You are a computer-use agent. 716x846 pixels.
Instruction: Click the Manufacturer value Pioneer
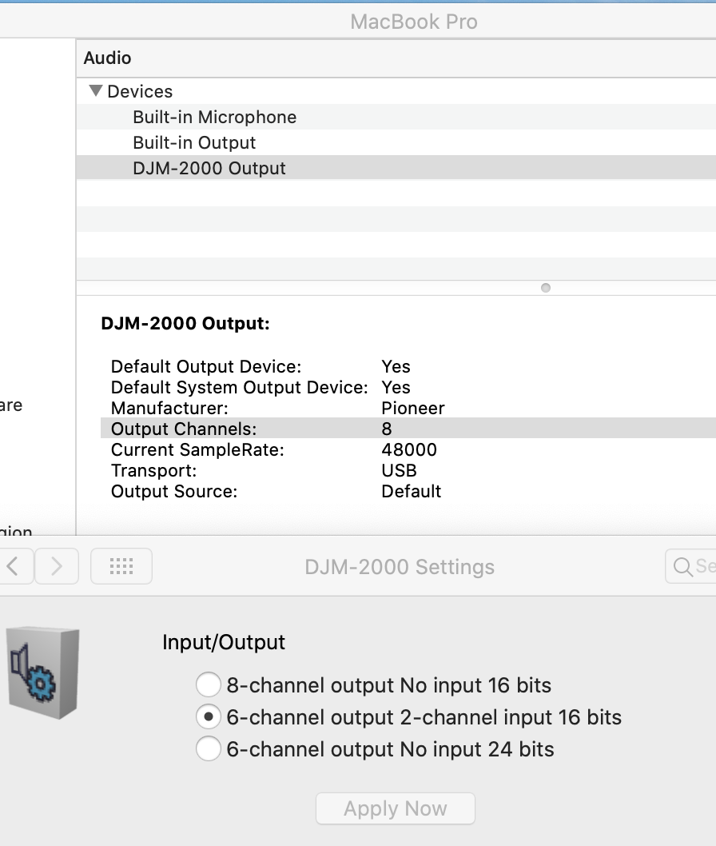click(413, 408)
